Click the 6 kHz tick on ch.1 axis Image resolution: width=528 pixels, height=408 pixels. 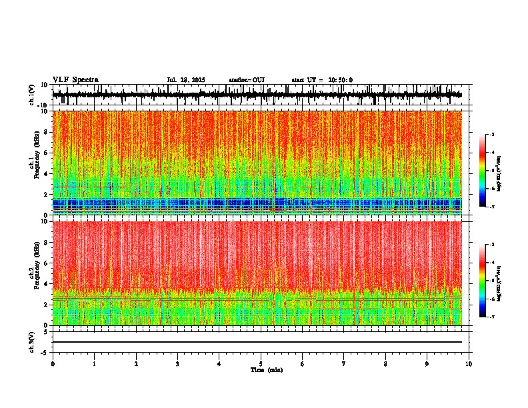[47, 153]
